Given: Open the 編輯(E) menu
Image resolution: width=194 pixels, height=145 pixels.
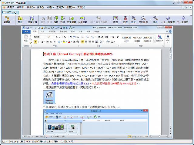Looking at the screenshot, I should [21, 7].
